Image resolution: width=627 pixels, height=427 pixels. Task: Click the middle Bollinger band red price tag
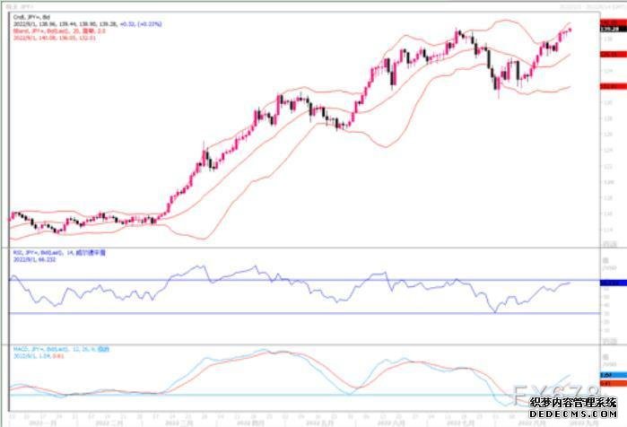coord(606,54)
